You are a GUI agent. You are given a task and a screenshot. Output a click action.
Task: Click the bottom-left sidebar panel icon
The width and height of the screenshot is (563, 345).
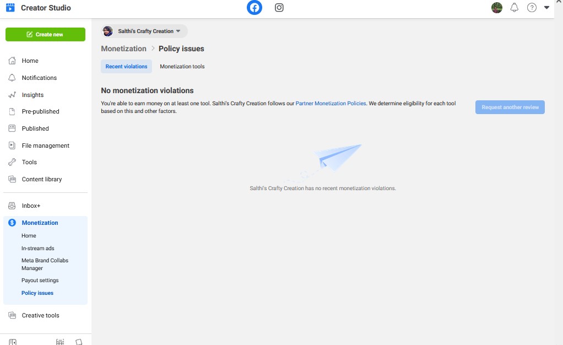[x=13, y=342]
